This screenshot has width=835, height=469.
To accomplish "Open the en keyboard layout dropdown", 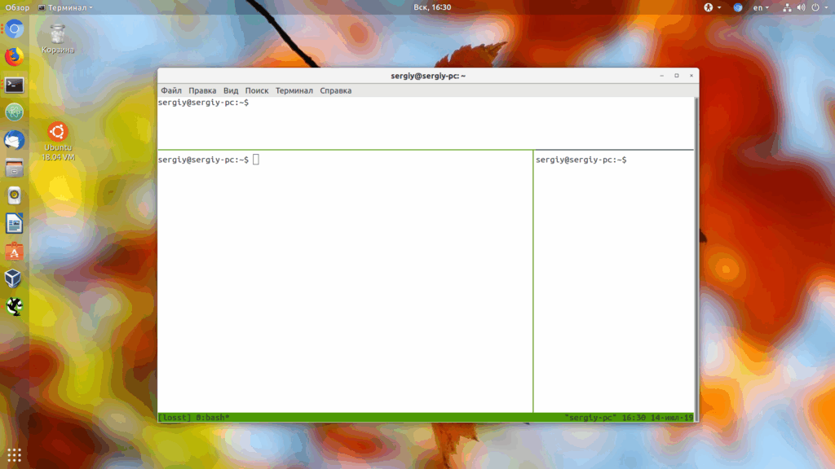I will 761,7.
